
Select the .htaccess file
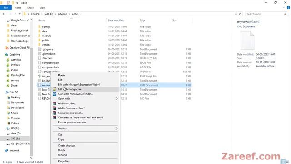(x=114, y=58)
